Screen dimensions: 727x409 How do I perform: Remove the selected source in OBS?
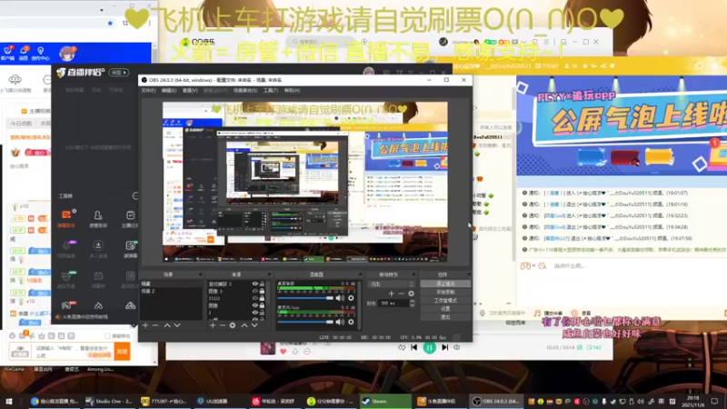point(222,325)
